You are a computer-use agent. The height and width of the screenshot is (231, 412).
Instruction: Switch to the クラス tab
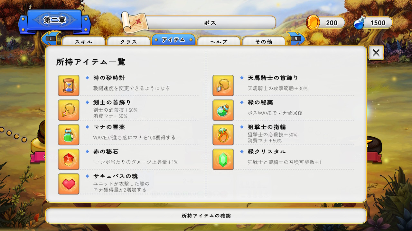coord(128,41)
